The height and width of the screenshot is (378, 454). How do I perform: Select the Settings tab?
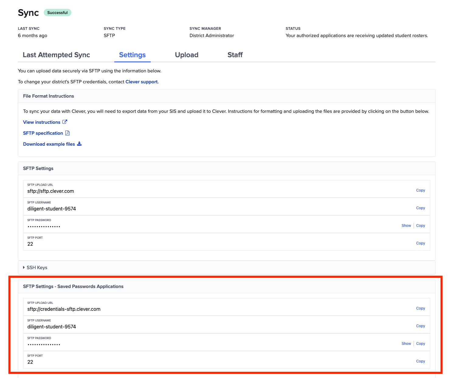coord(132,55)
